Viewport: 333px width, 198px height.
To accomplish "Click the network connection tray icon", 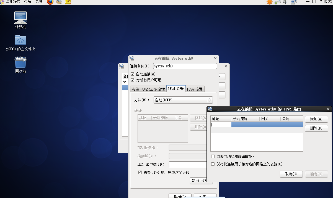I will [x=294, y=2].
